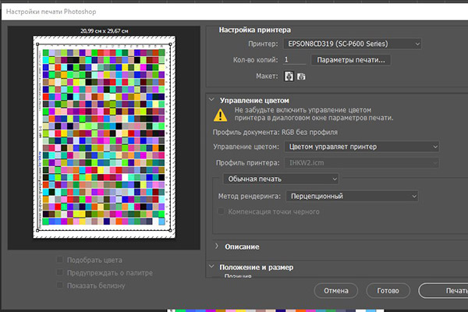Click the 20,99 см x 29,67 см size label

click(105, 30)
